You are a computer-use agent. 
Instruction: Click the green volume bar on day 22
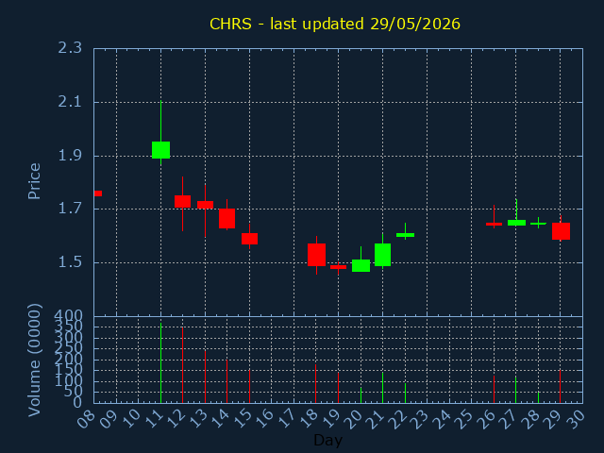pyautogui.click(x=405, y=393)
